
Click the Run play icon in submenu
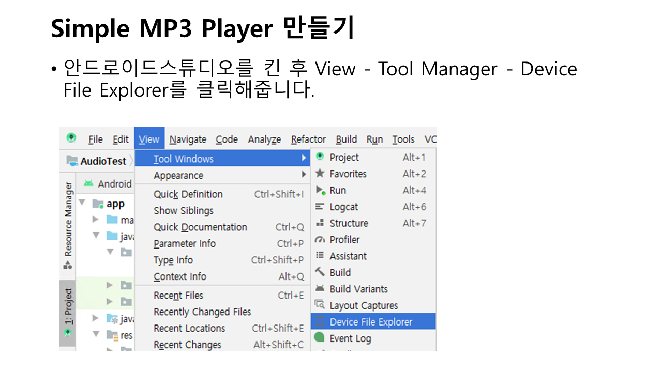pyautogui.click(x=320, y=190)
